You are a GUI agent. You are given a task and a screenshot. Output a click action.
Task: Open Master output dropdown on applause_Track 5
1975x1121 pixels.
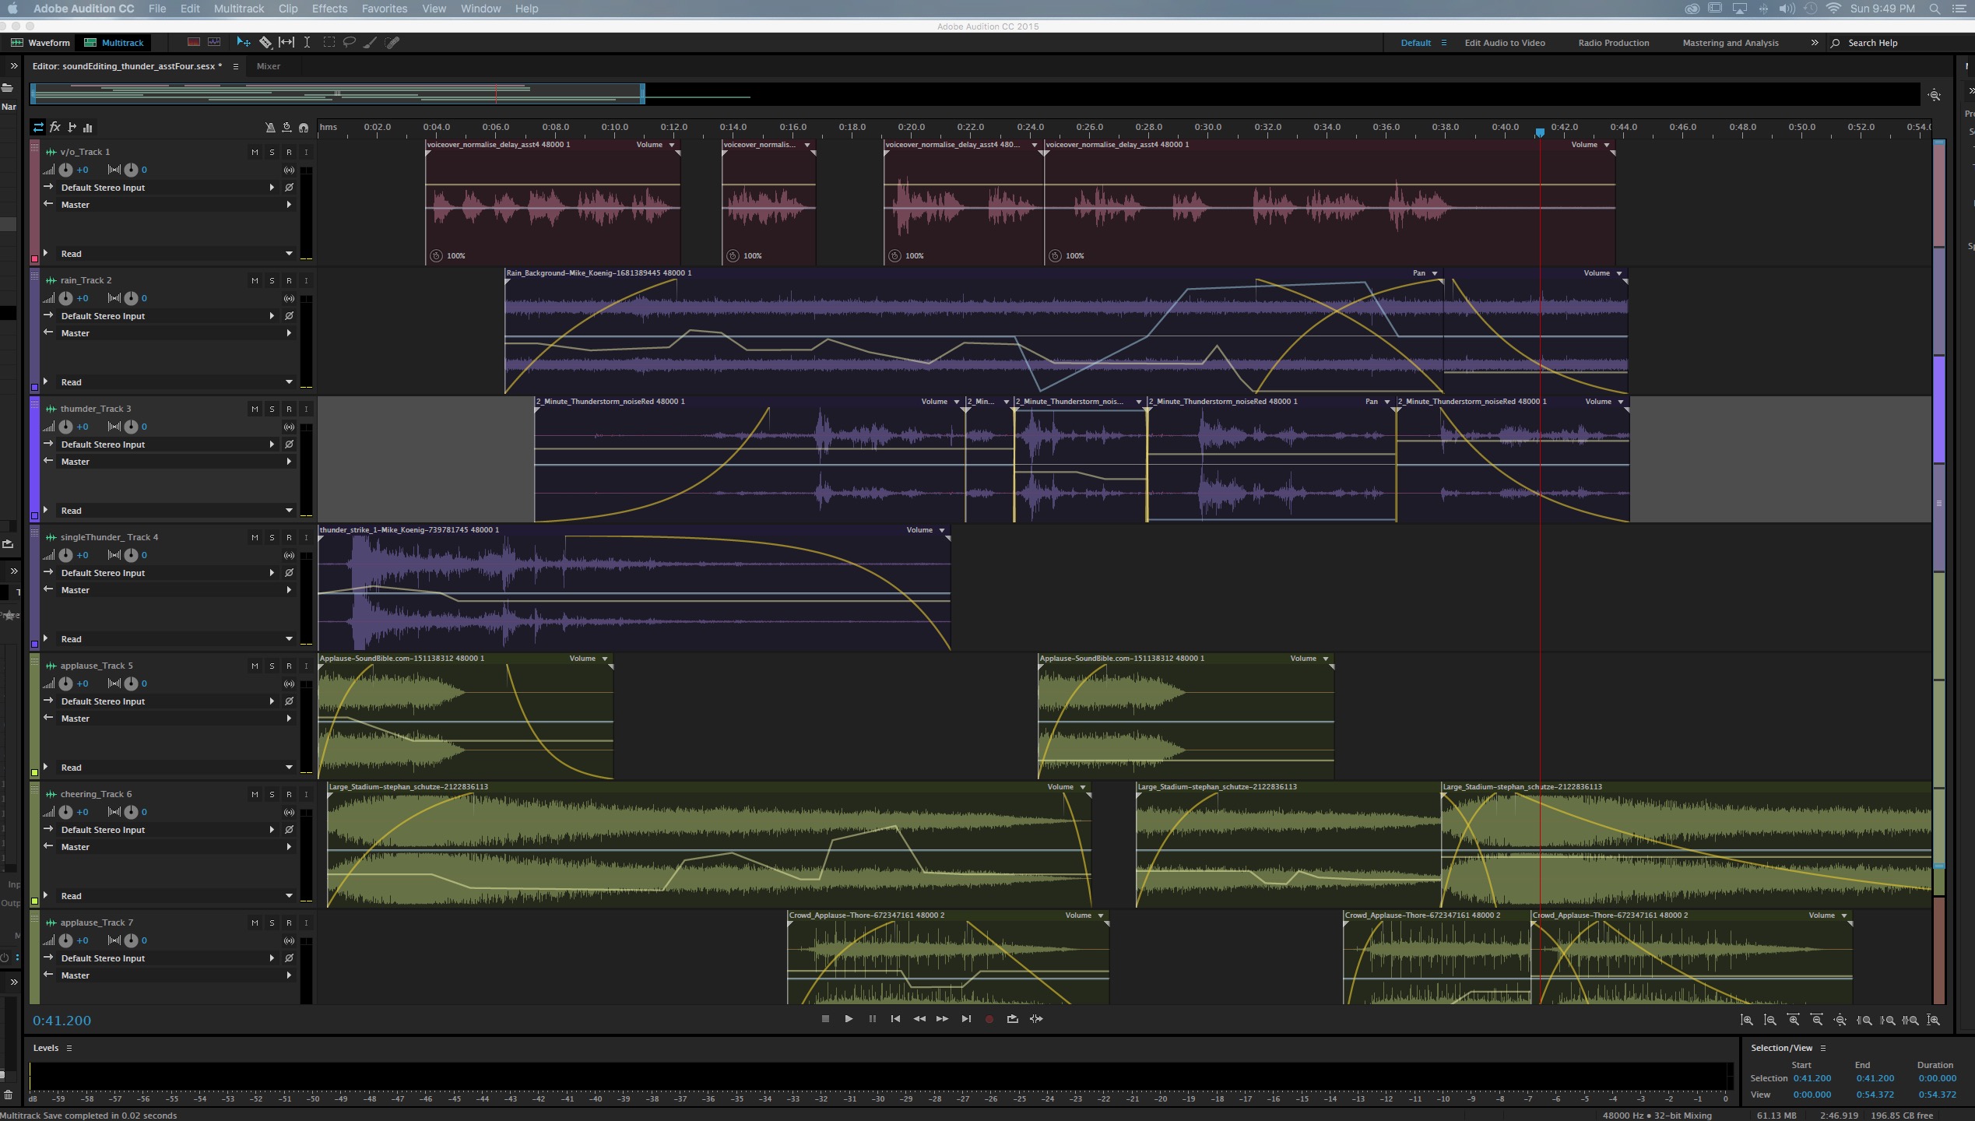click(289, 719)
